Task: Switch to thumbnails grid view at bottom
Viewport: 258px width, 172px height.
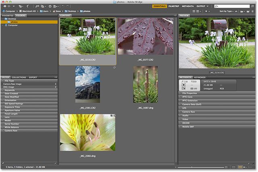Action: pyautogui.click(x=239, y=166)
